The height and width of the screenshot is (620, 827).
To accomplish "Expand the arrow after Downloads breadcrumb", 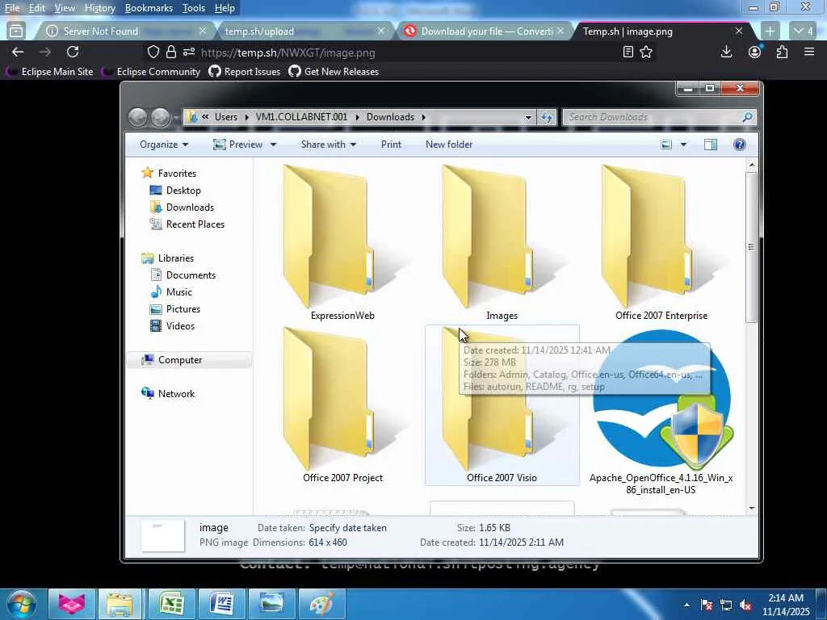I will tap(423, 117).
